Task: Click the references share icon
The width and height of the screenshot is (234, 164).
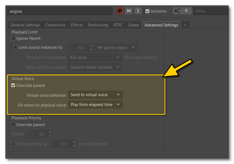Action: tap(177, 11)
